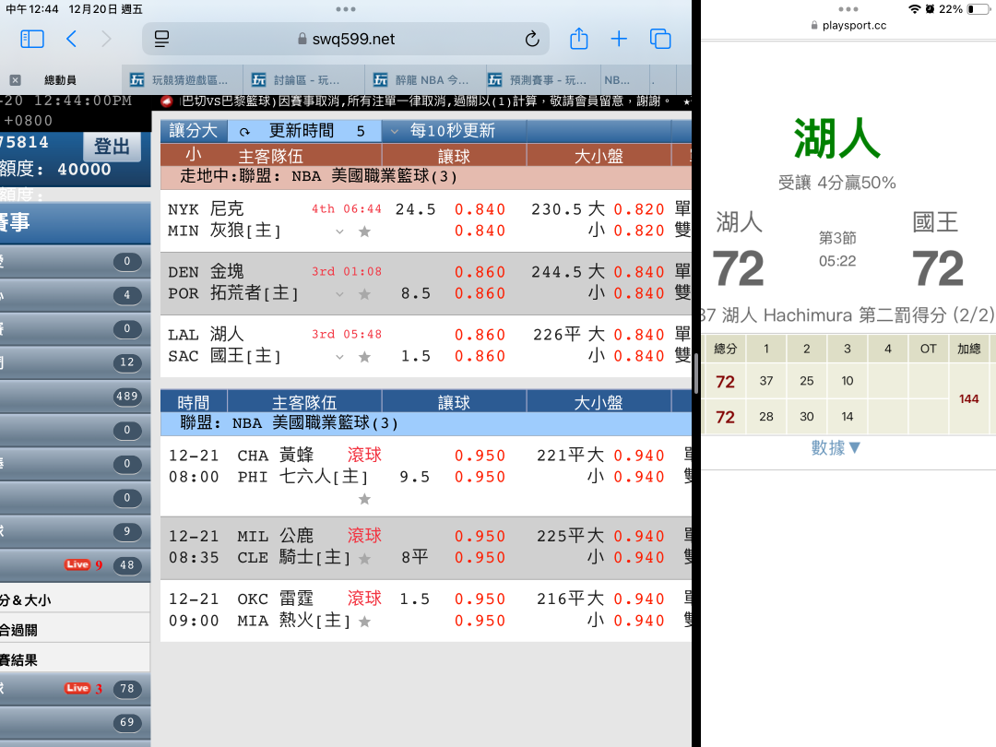Tap the playsport.cc address field

click(x=848, y=26)
